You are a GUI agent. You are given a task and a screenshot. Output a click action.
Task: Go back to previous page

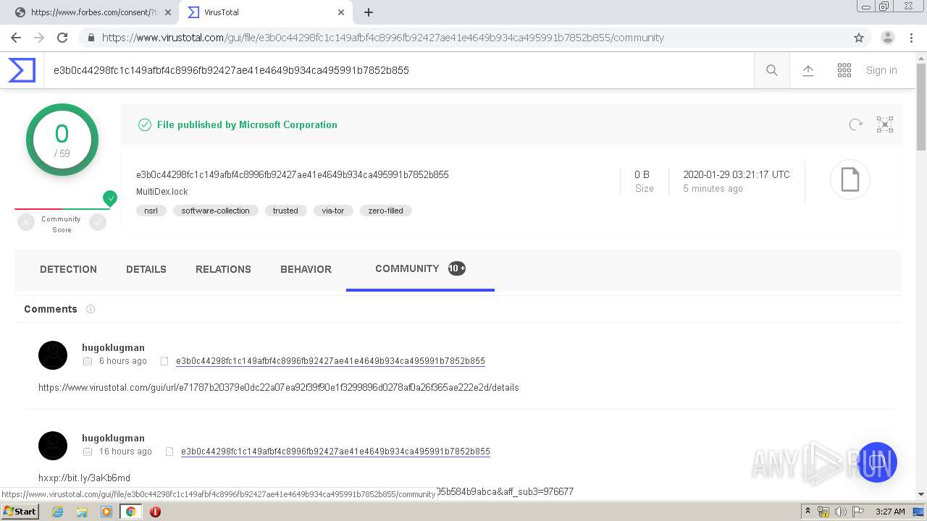point(15,38)
